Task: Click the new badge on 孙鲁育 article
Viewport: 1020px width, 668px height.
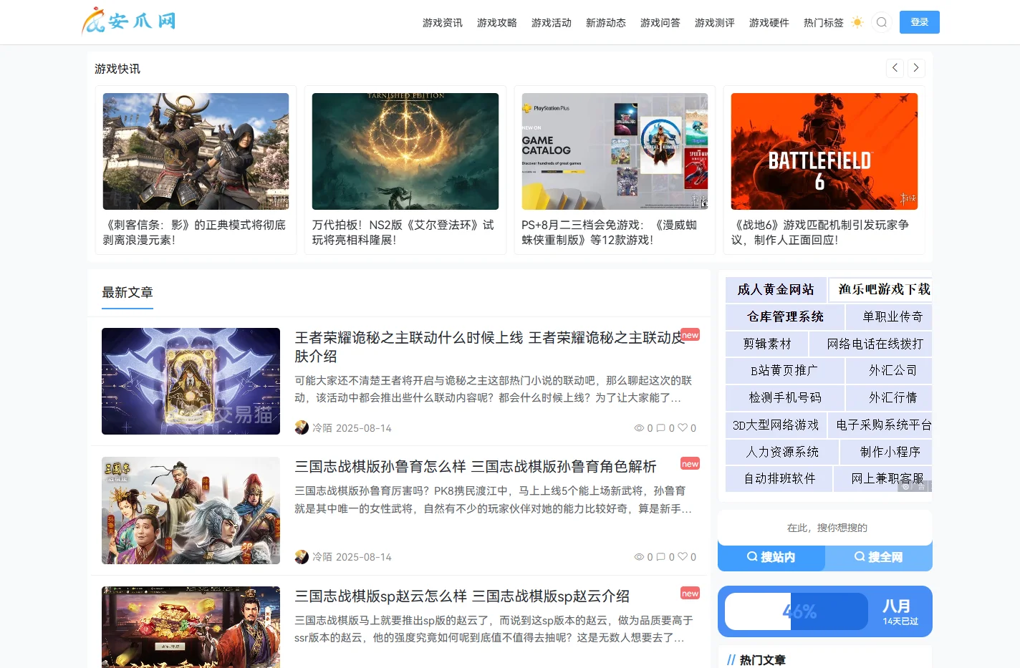Action: [x=690, y=464]
